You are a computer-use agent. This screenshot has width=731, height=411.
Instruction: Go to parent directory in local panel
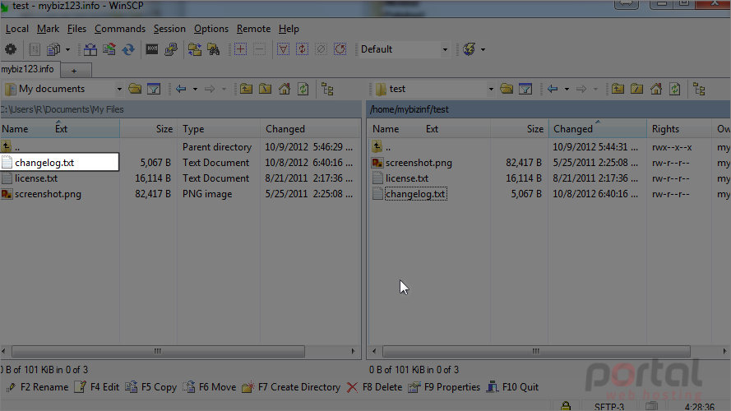[x=246, y=89]
